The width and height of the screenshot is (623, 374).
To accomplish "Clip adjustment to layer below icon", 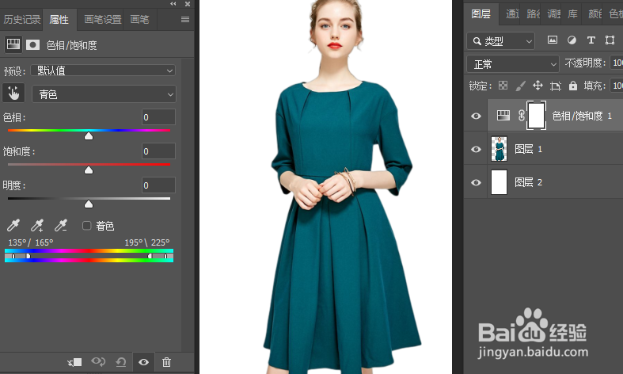I will 74,362.
